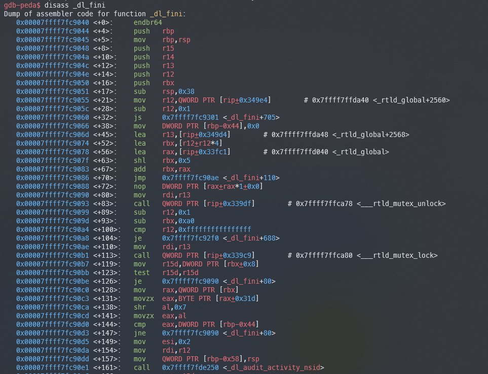This screenshot has height=374, width=488.
Task: Click call target '<_dl_audit_activity_nsid>'
Action: (x=274, y=367)
